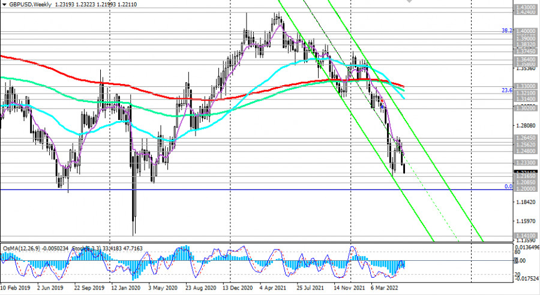
Task: Select the 12 Jan 2020 date label
Action: coord(127,288)
